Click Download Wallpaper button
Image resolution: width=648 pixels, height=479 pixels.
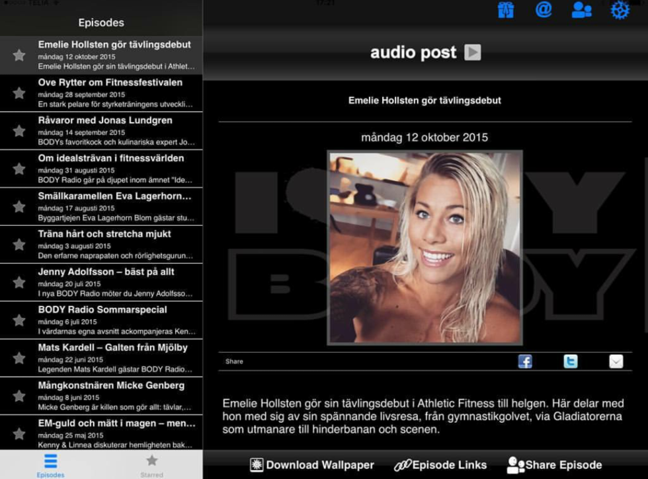click(x=312, y=465)
